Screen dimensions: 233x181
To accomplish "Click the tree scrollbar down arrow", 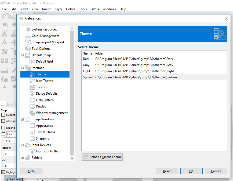I will click(x=72, y=158).
